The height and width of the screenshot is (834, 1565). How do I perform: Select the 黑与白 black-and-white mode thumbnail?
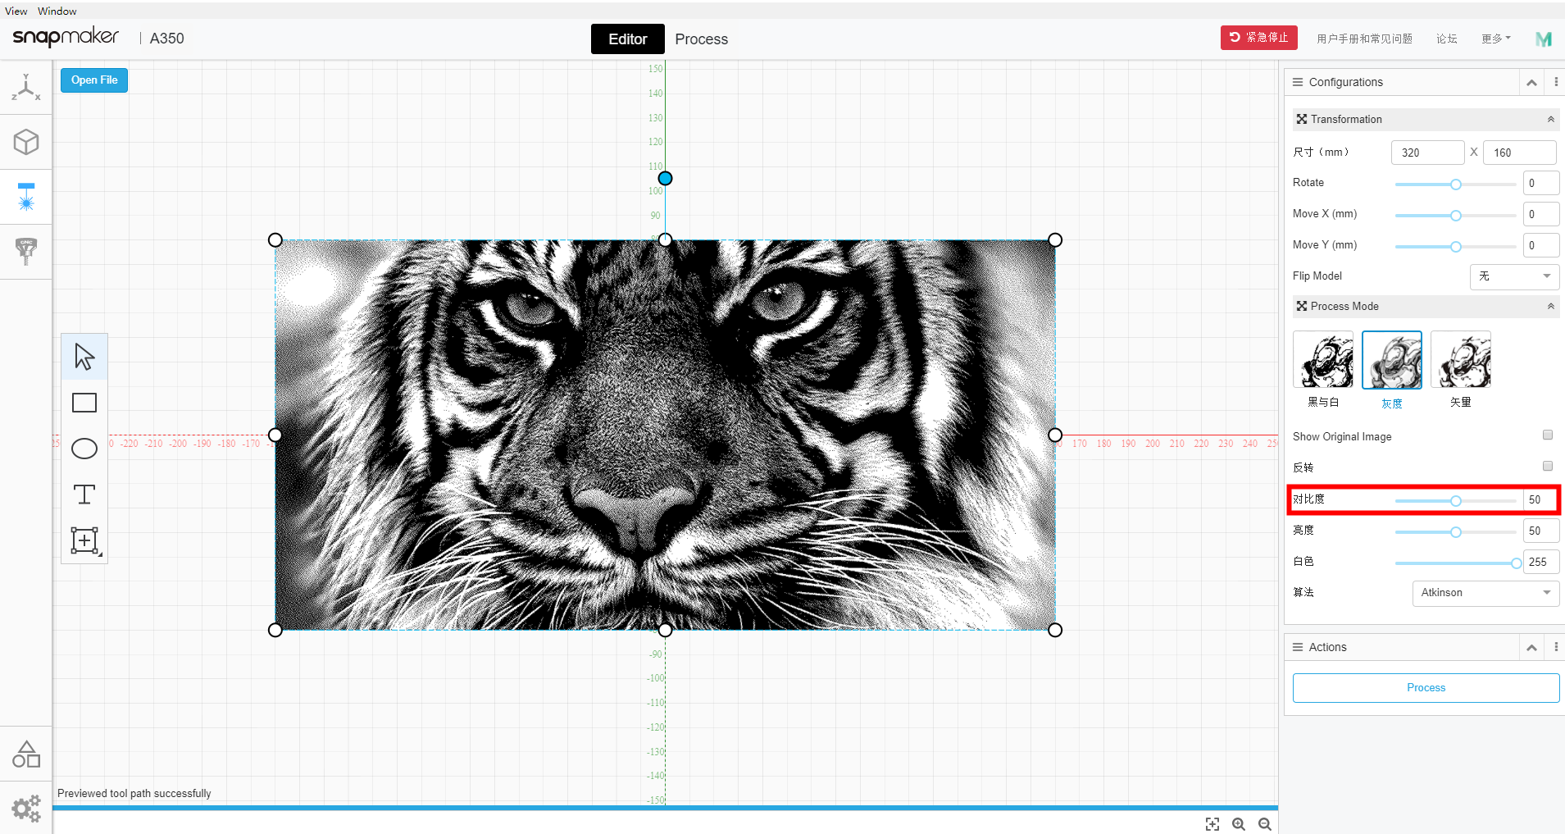(x=1323, y=359)
